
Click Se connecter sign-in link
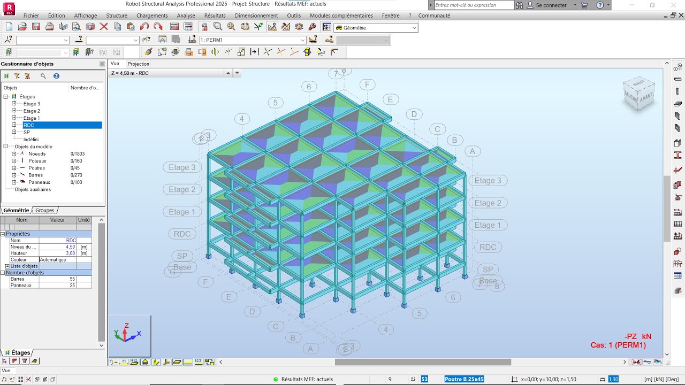pos(551,5)
